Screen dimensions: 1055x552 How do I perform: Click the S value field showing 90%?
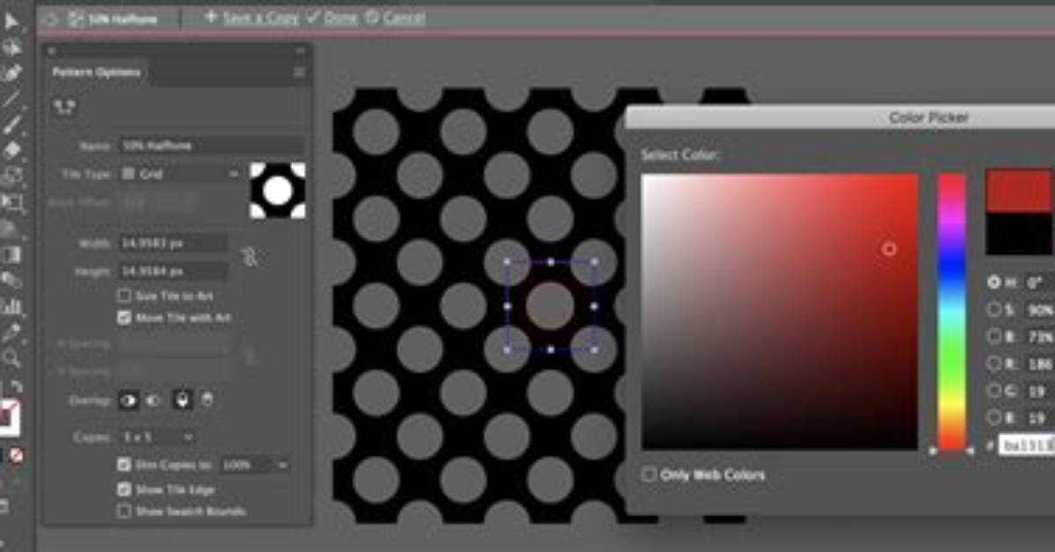point(1039,309)
